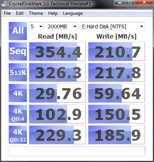Select the 4K QD:4 write result 150.5

click(116, 114)
